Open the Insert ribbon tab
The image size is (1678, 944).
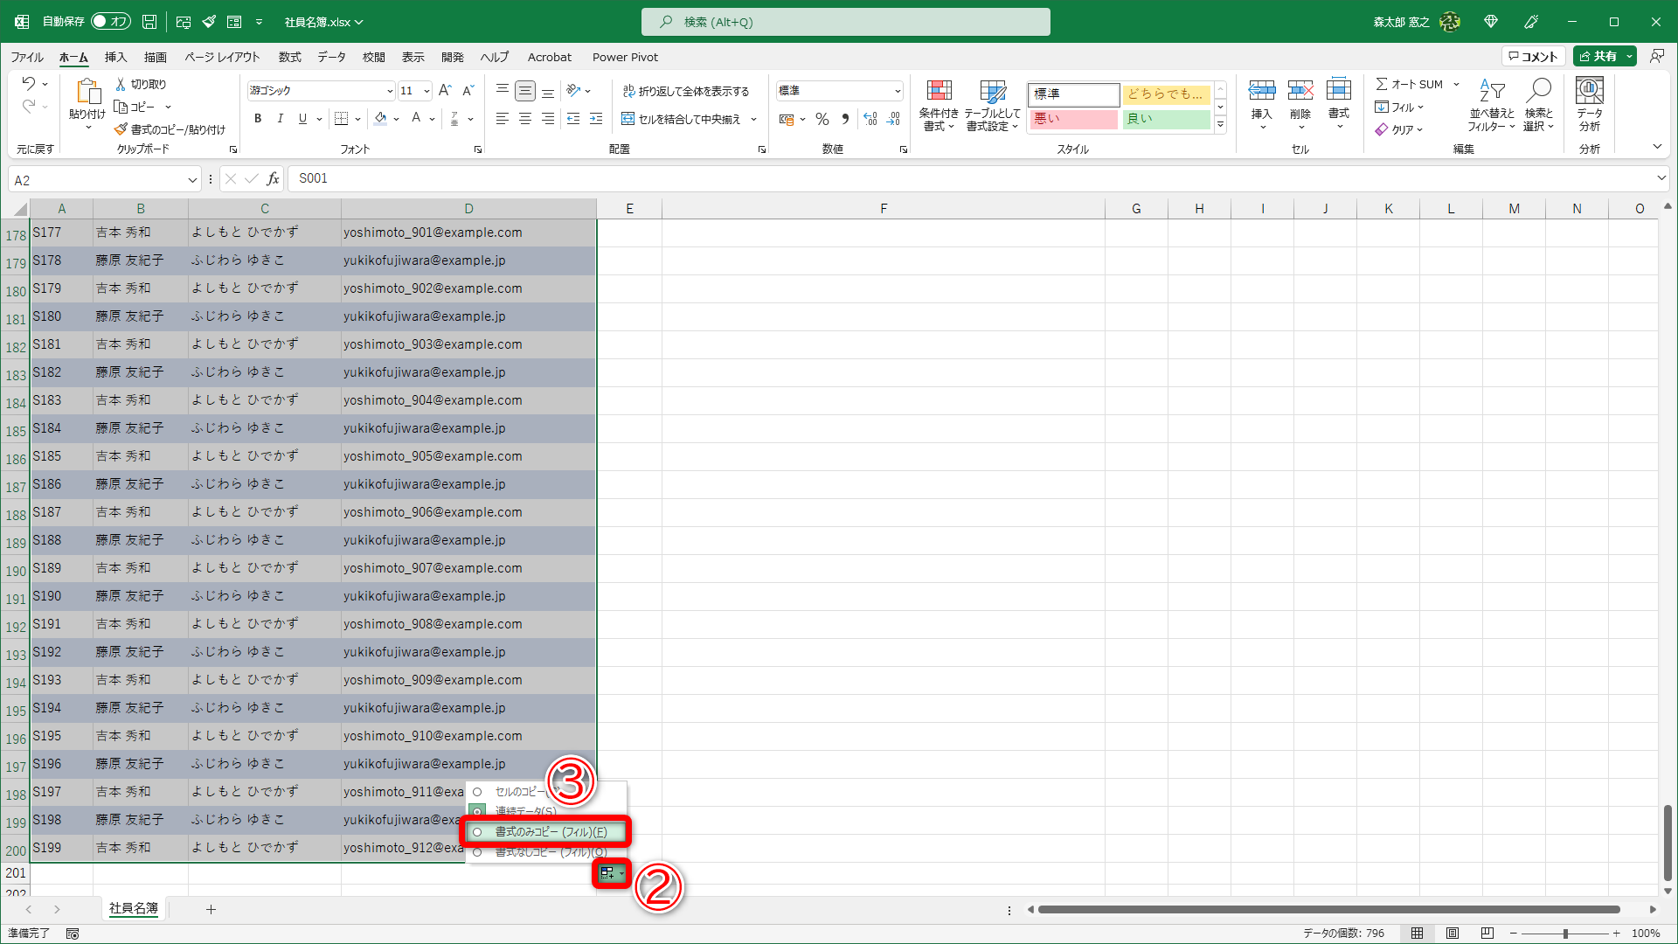115,57
